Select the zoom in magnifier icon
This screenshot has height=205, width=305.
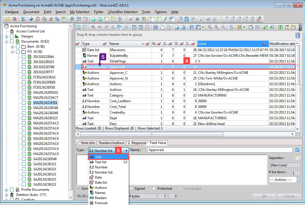click(x=210, y=27)
